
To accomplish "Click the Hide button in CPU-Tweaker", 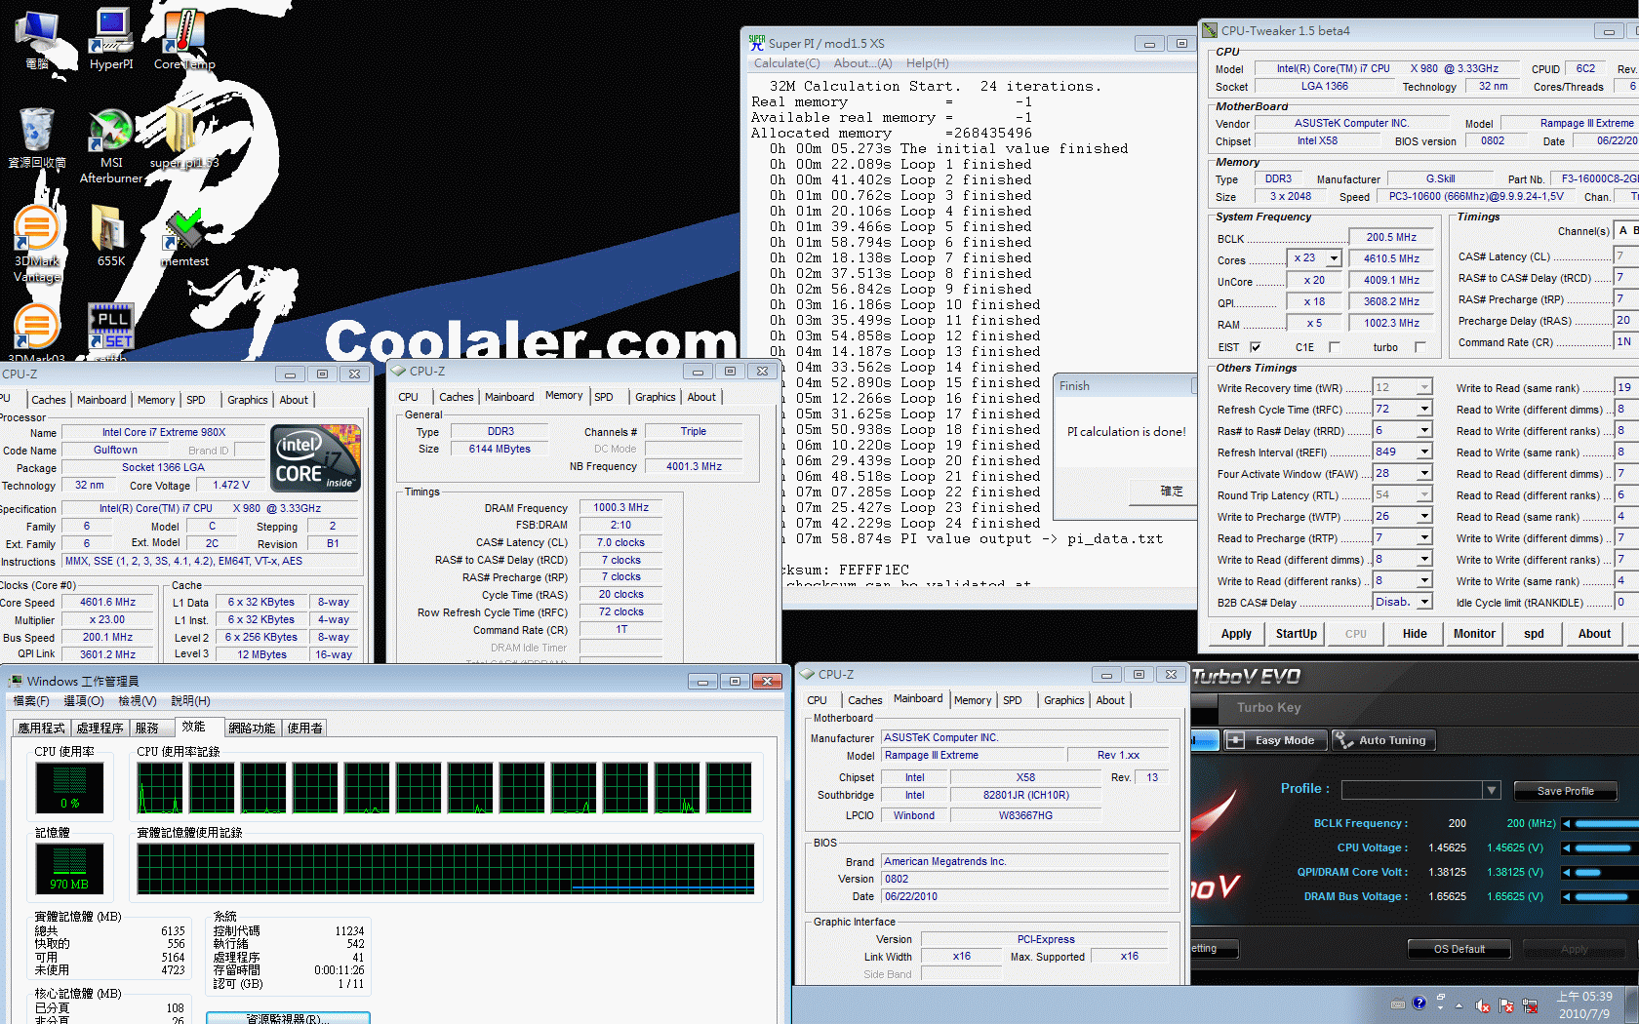I will 1415,634.
